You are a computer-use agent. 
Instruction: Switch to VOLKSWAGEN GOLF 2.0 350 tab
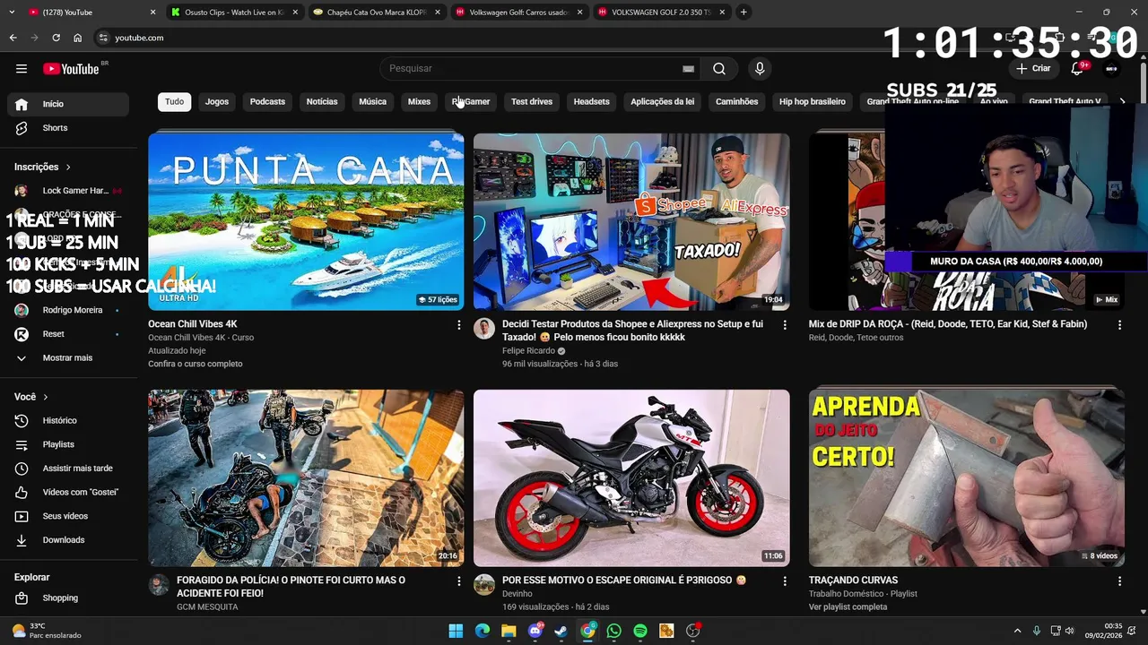(x=662, y=12)
